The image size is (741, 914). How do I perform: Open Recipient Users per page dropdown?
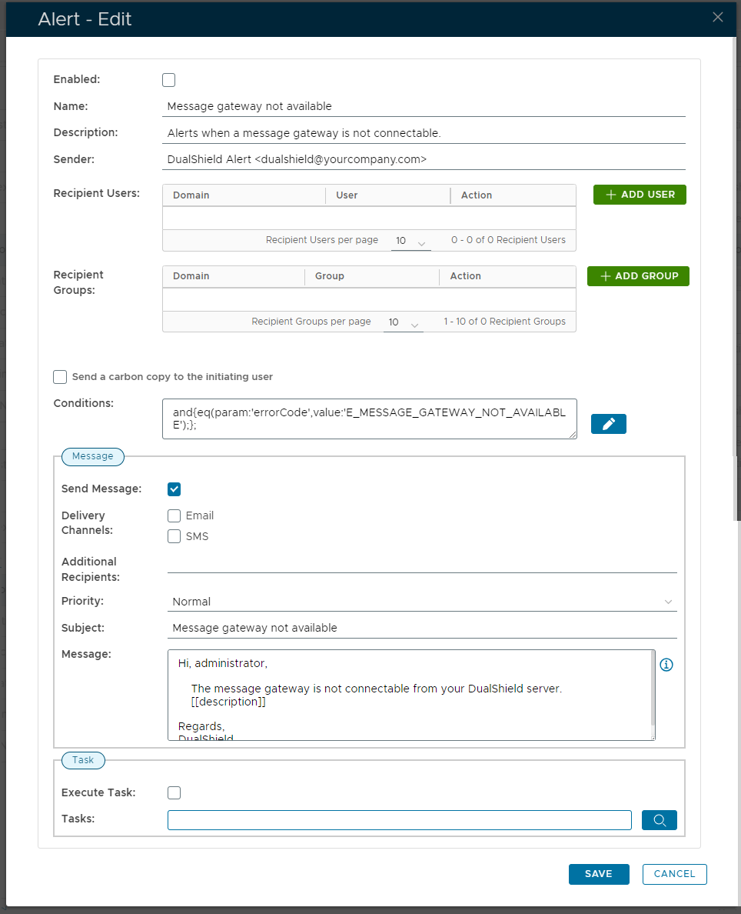click(x=410, y=242)
